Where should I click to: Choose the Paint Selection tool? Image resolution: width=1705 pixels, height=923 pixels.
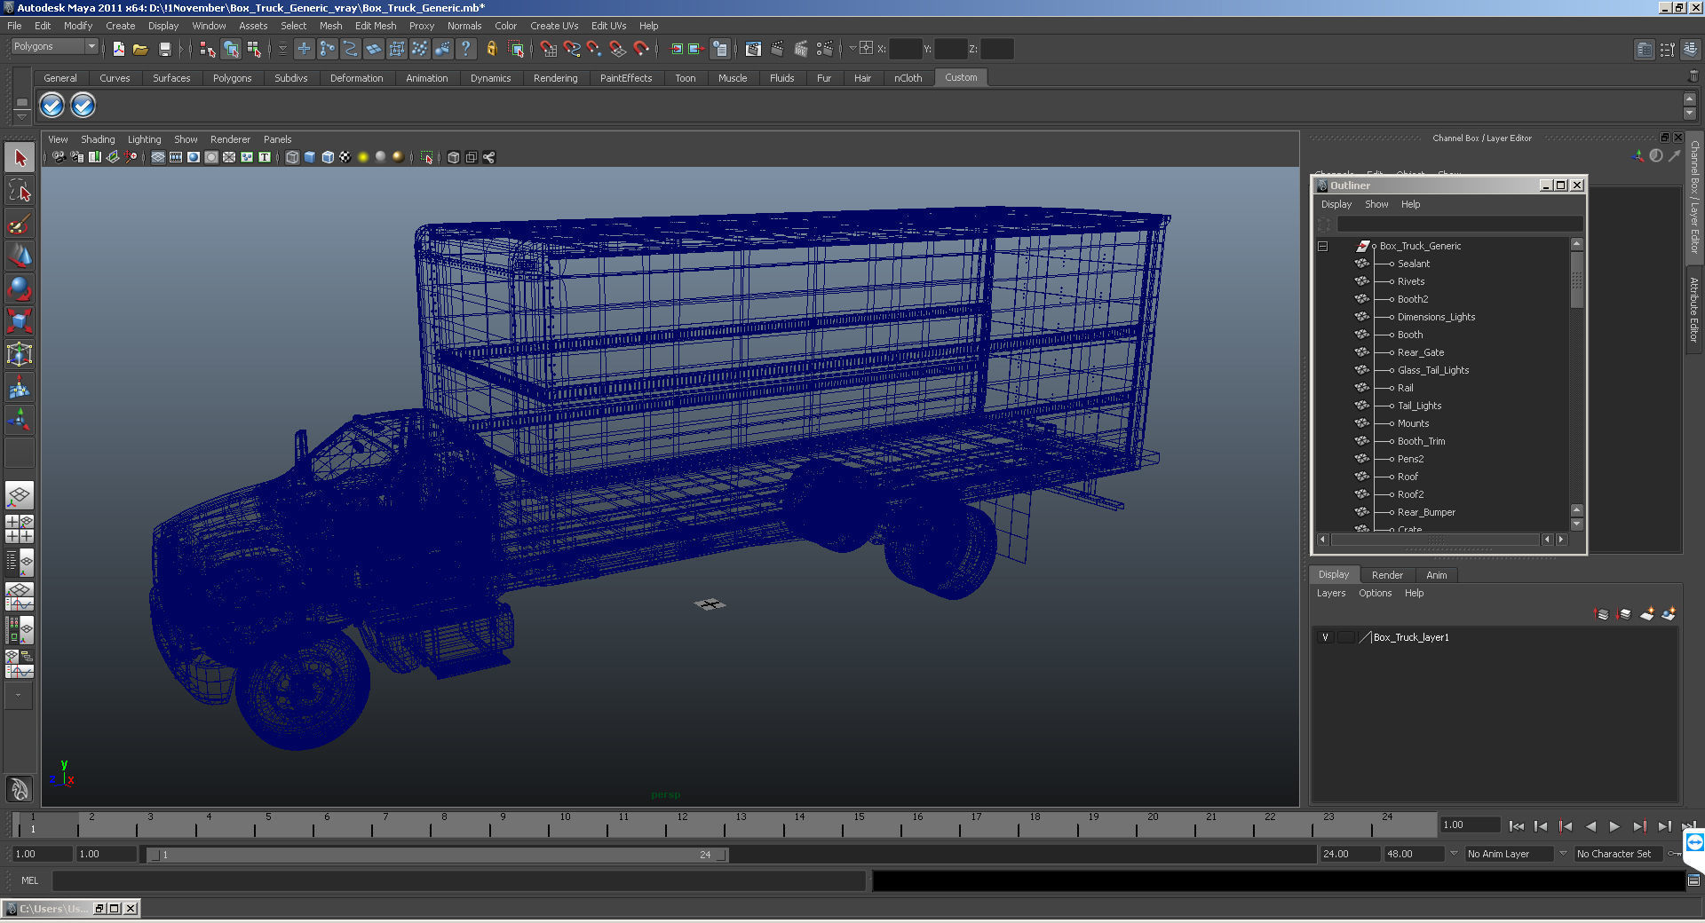[x=20, y=224]
